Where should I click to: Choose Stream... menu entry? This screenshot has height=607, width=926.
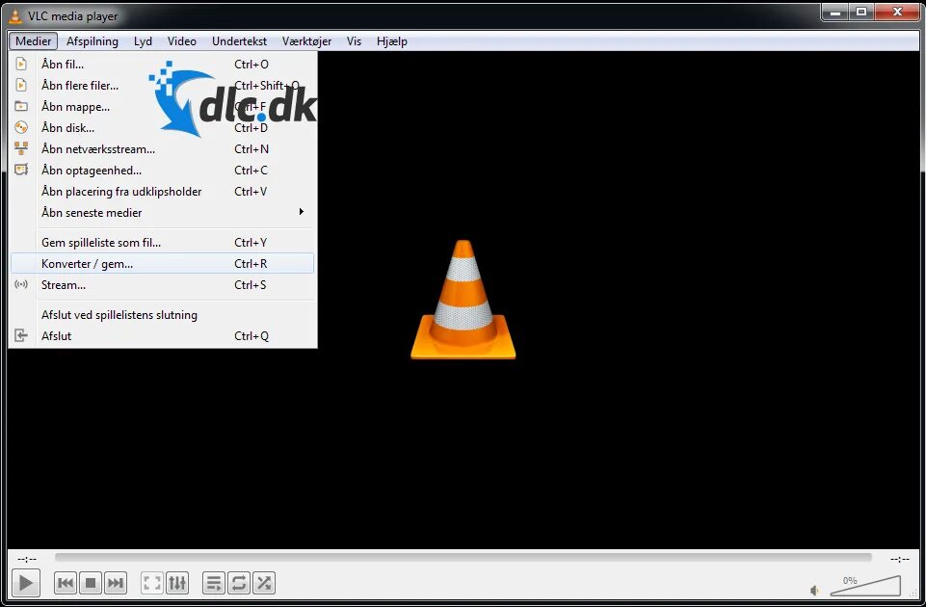click(x=163, y=284)
